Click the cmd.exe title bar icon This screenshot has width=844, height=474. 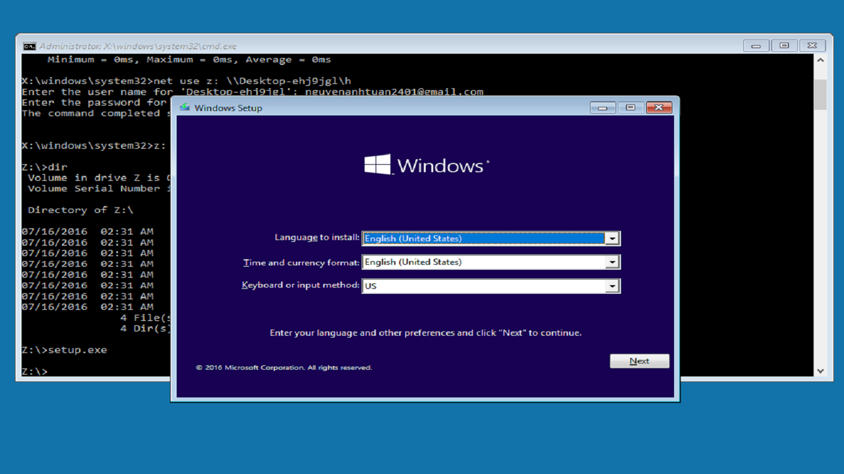point(28,45)
